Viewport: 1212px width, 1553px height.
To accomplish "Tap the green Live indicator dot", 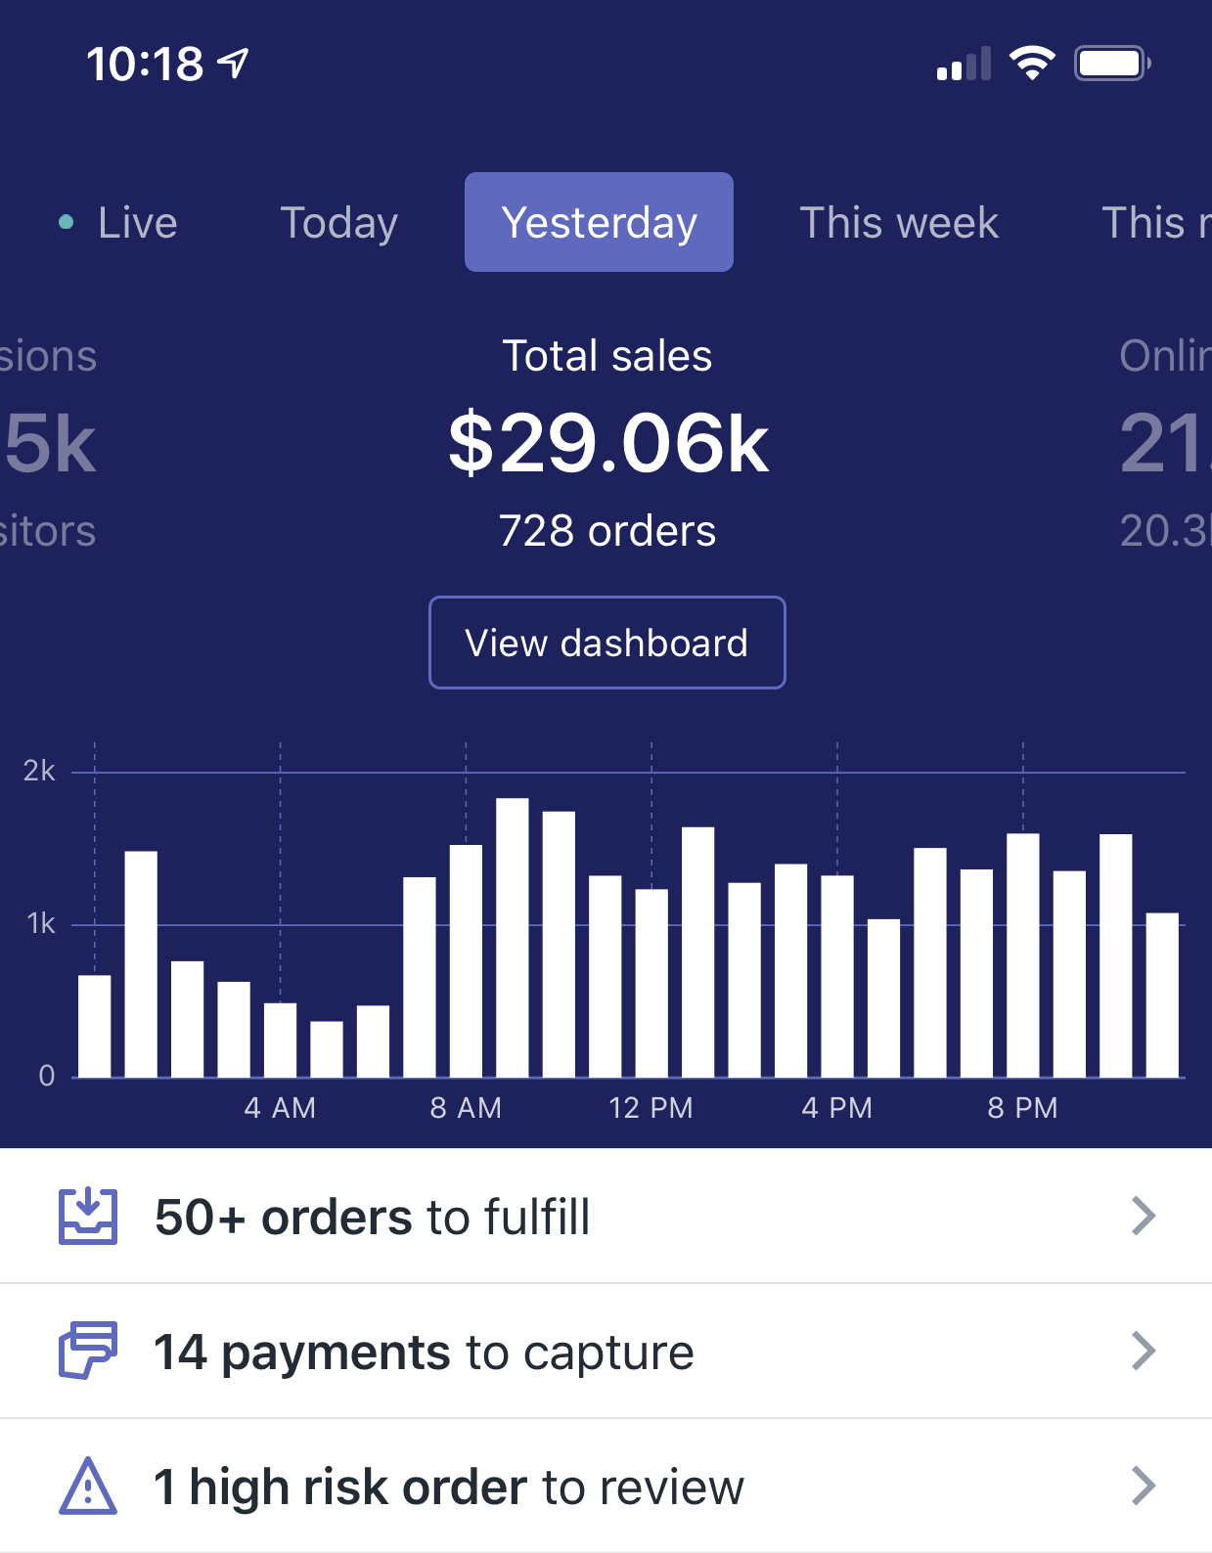I will click(66, 222).
